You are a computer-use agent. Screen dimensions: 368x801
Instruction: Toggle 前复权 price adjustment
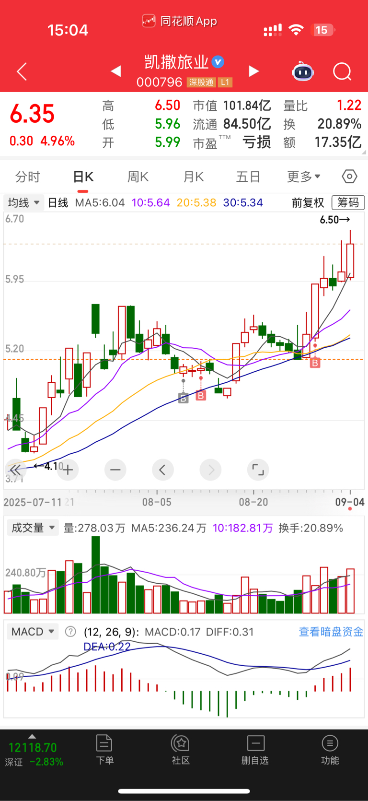point(308,202)
